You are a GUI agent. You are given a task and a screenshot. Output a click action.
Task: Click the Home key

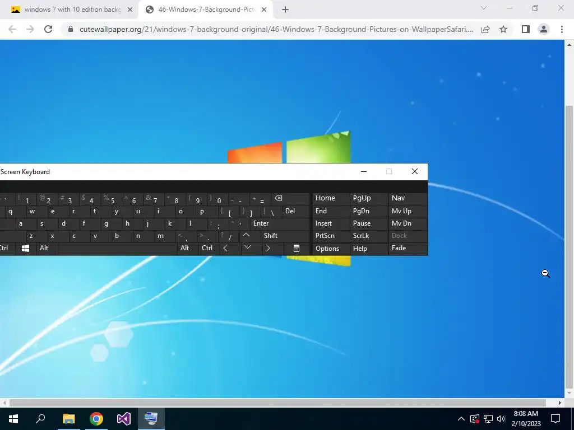[x=331, y=198]
